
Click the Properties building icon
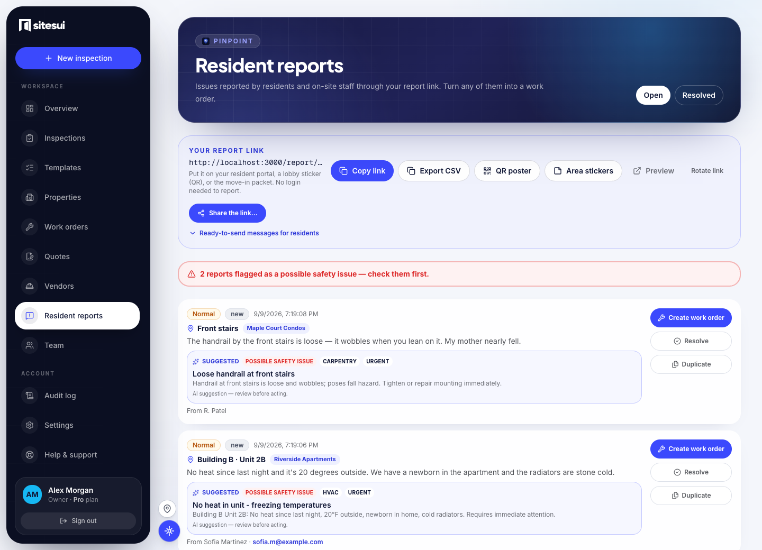[30, 197]
